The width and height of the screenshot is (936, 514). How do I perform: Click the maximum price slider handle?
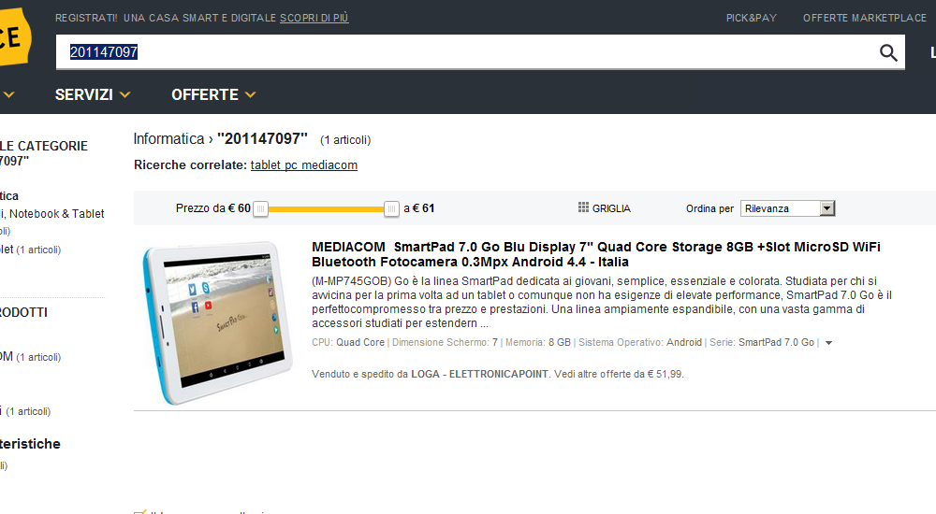tap(391, 208)
